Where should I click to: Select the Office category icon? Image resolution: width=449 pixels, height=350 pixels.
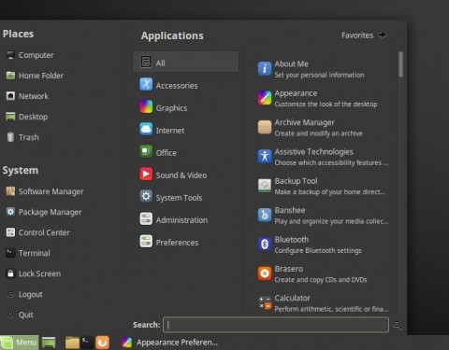click(x=146, y=151)
